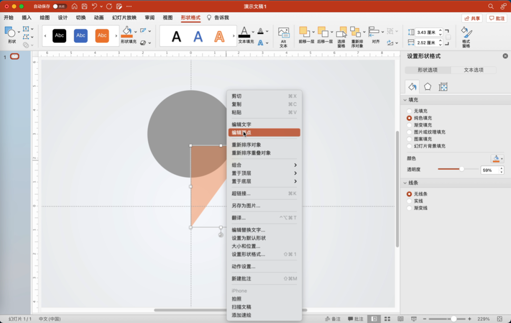Image resolution: width=511 pixels, height=323 pixels.
Task: Click the Undo arrow icon
Action: tap(94, 6)
